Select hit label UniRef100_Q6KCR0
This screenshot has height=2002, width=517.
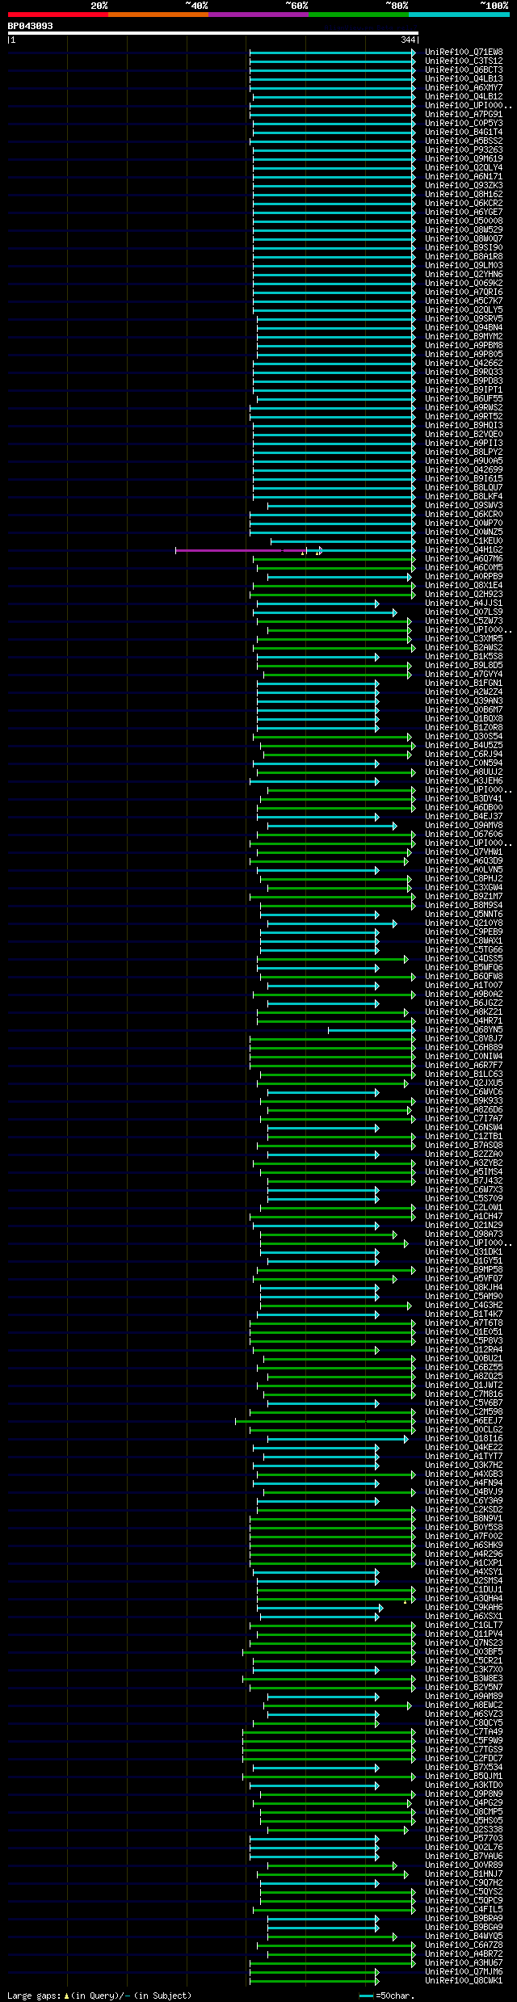click(x=464, y=515)
